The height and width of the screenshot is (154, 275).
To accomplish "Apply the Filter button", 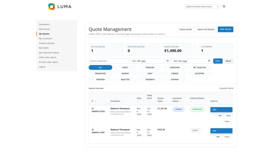I will pyautogui.click(x=218, y=61).
